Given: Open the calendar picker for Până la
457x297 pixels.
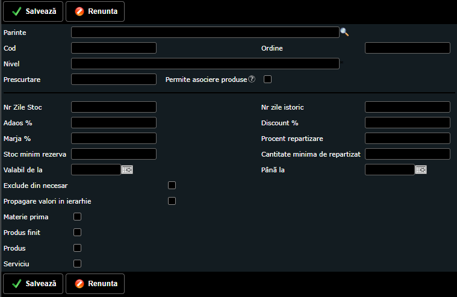Looking at the screenshot, I should 421,170.
